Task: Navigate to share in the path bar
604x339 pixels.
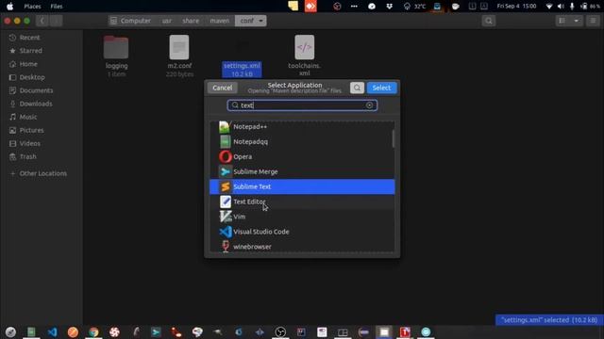Action: point(191,21)
